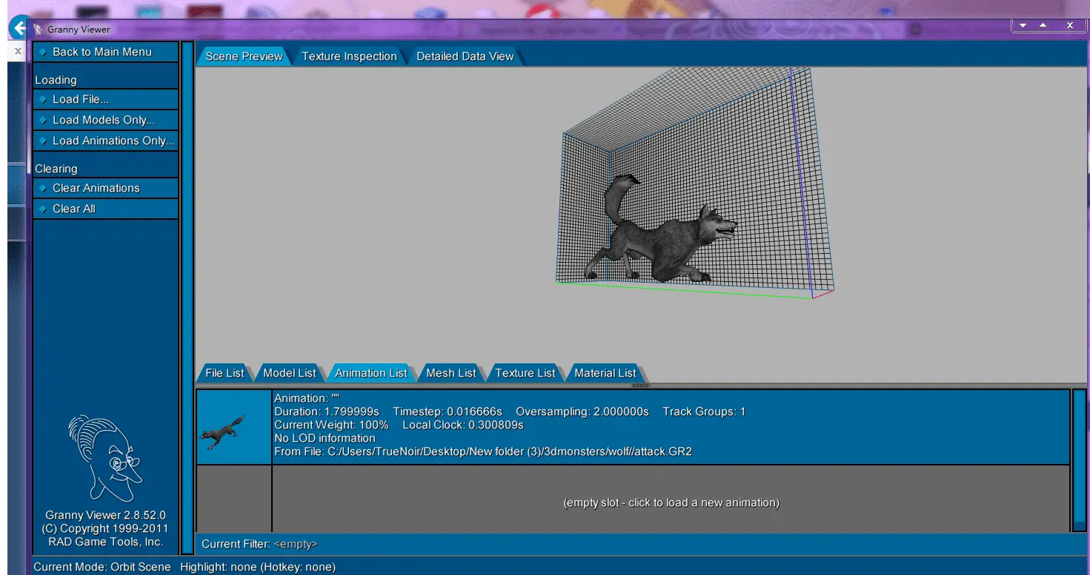Click the 'Highlight: none (Hotkey: none)' status text

[x=258, y=567]
